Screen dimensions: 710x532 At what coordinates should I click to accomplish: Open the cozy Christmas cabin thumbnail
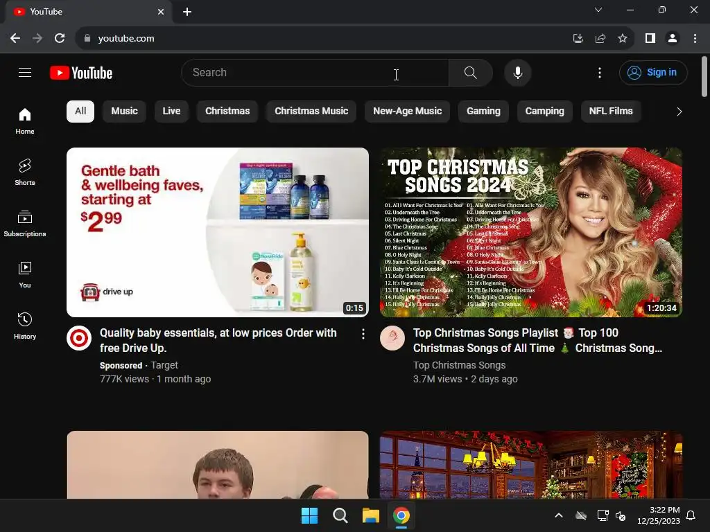tap(530, 465)
